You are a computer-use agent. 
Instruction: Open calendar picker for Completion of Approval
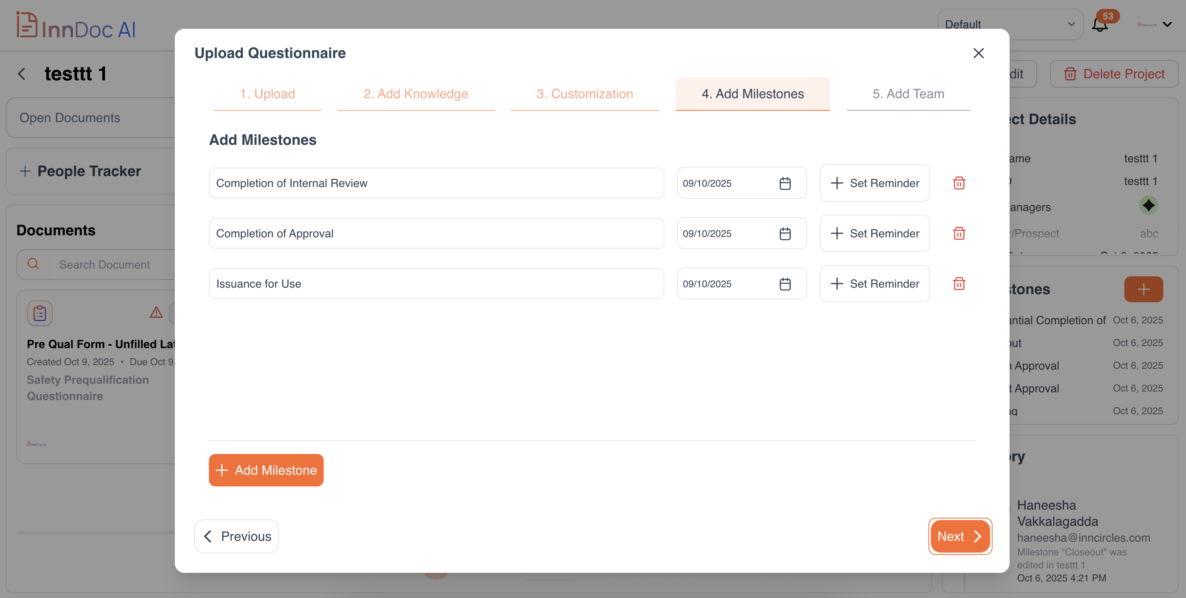[x=785, y=233]
